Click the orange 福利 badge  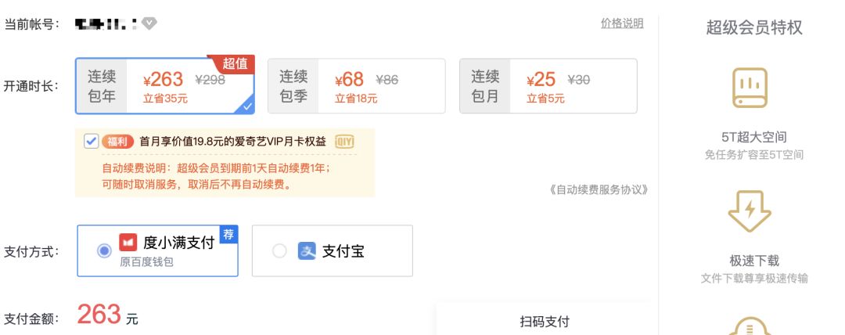(x=117, y=141)
